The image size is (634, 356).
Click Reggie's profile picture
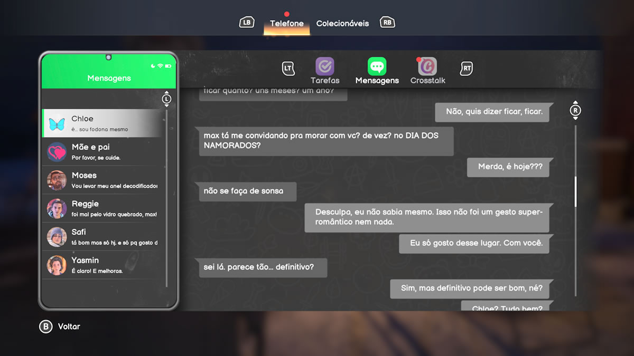[57, 208]
